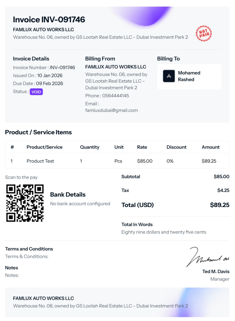Click the Discount column header
The image size is (235, 321).
point(176,147)
